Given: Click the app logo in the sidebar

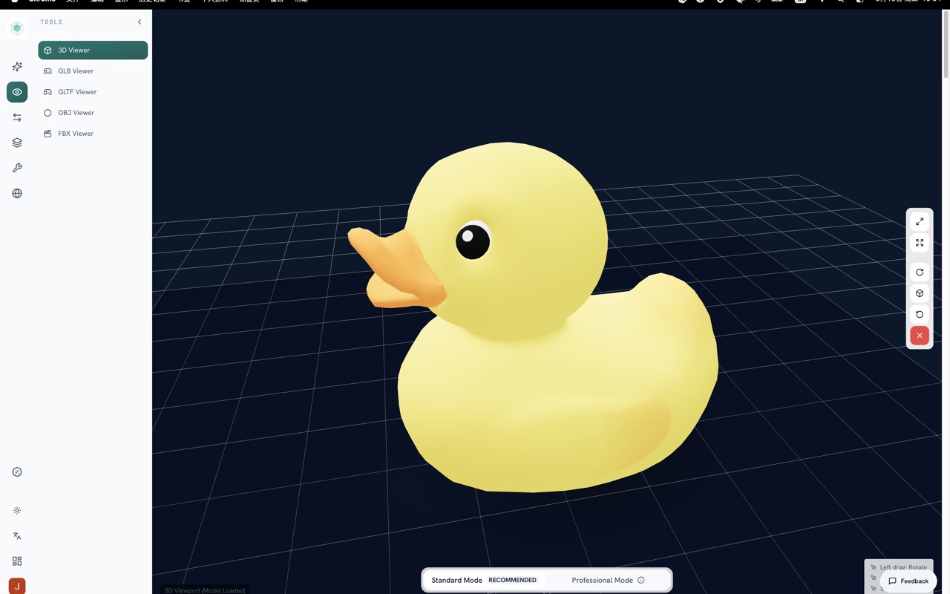Looking at the screenshot, I should [17, 28].
